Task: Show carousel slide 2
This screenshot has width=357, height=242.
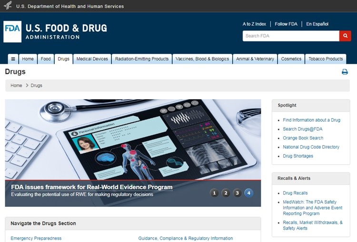Action: [x=226, y=193]
